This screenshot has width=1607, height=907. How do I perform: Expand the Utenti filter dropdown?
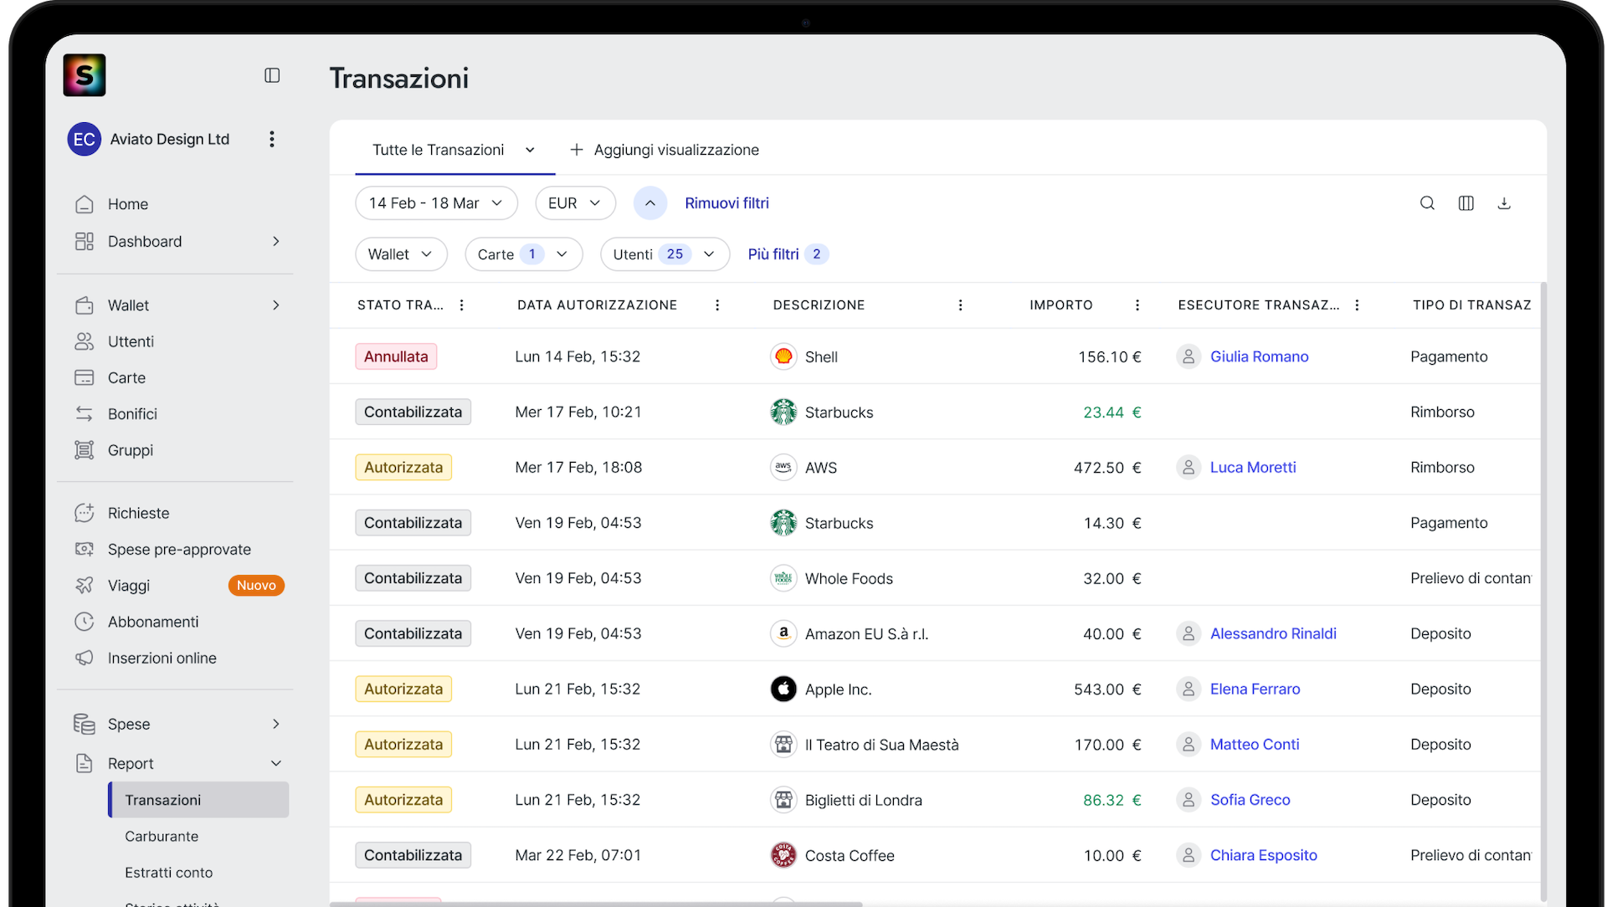[x=665, y=254]
